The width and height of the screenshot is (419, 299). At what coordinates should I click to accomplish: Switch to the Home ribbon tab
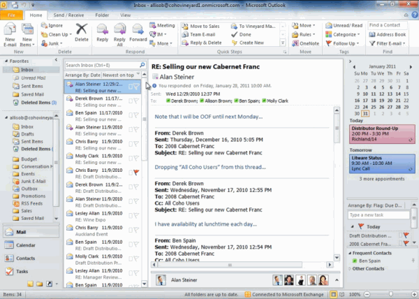(36, 15)
